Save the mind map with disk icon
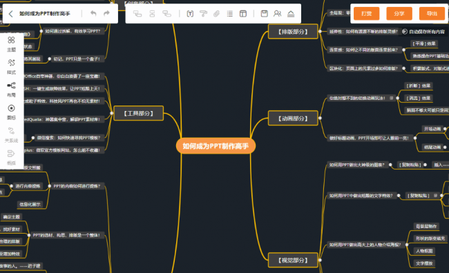 pyautogui.click(x=265, y=13)
